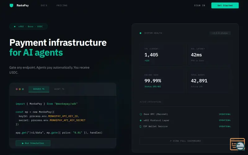The width and height of the screenshot is (248, 155).
Task: Click the average latency value 42ms
Action: 196,55
